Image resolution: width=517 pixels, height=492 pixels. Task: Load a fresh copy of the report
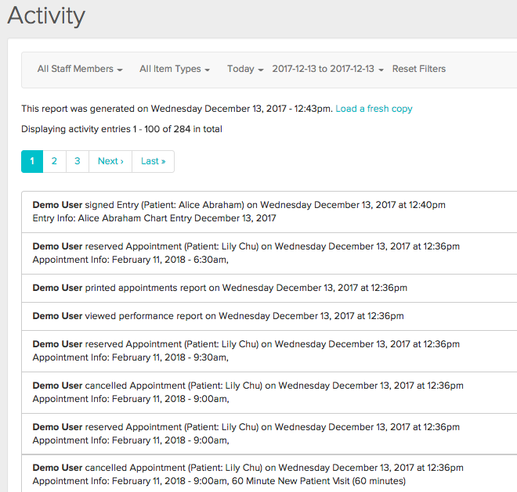point(374,109)
